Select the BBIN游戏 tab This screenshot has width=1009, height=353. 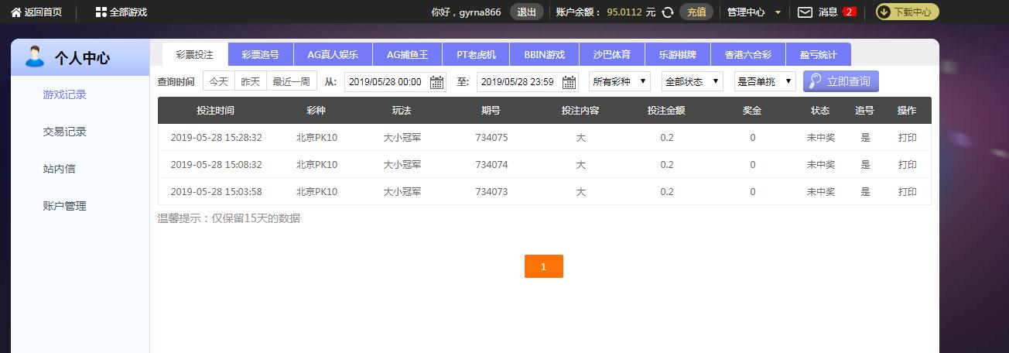point(545,54)
